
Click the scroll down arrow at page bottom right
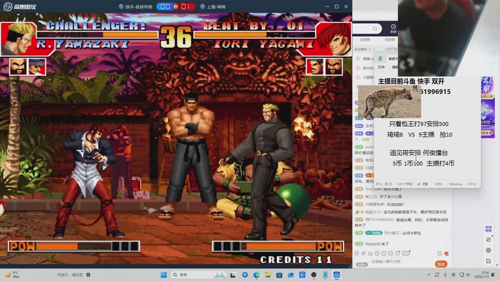(x=497, y=265)
